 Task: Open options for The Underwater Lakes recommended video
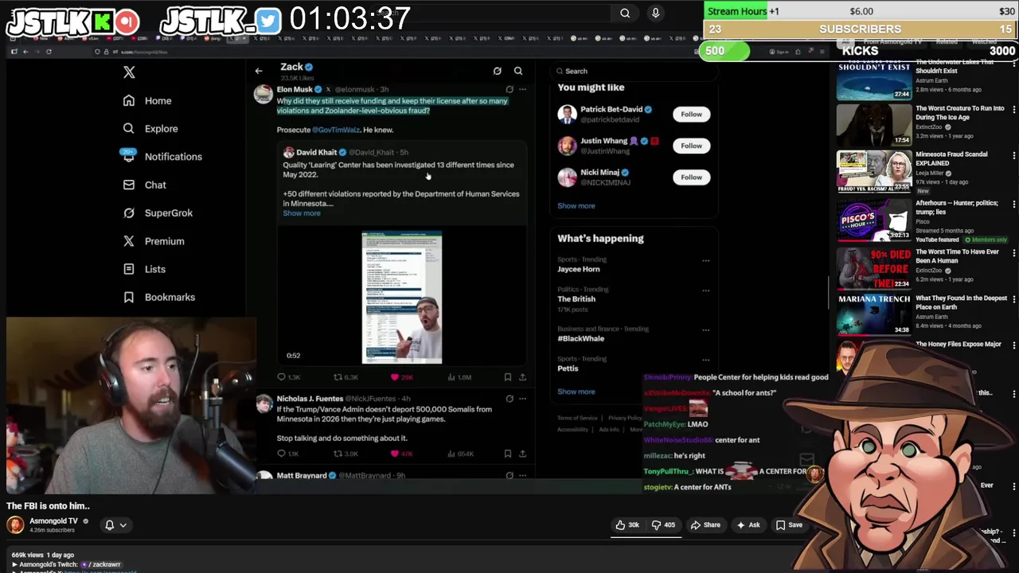point(1013,62)
